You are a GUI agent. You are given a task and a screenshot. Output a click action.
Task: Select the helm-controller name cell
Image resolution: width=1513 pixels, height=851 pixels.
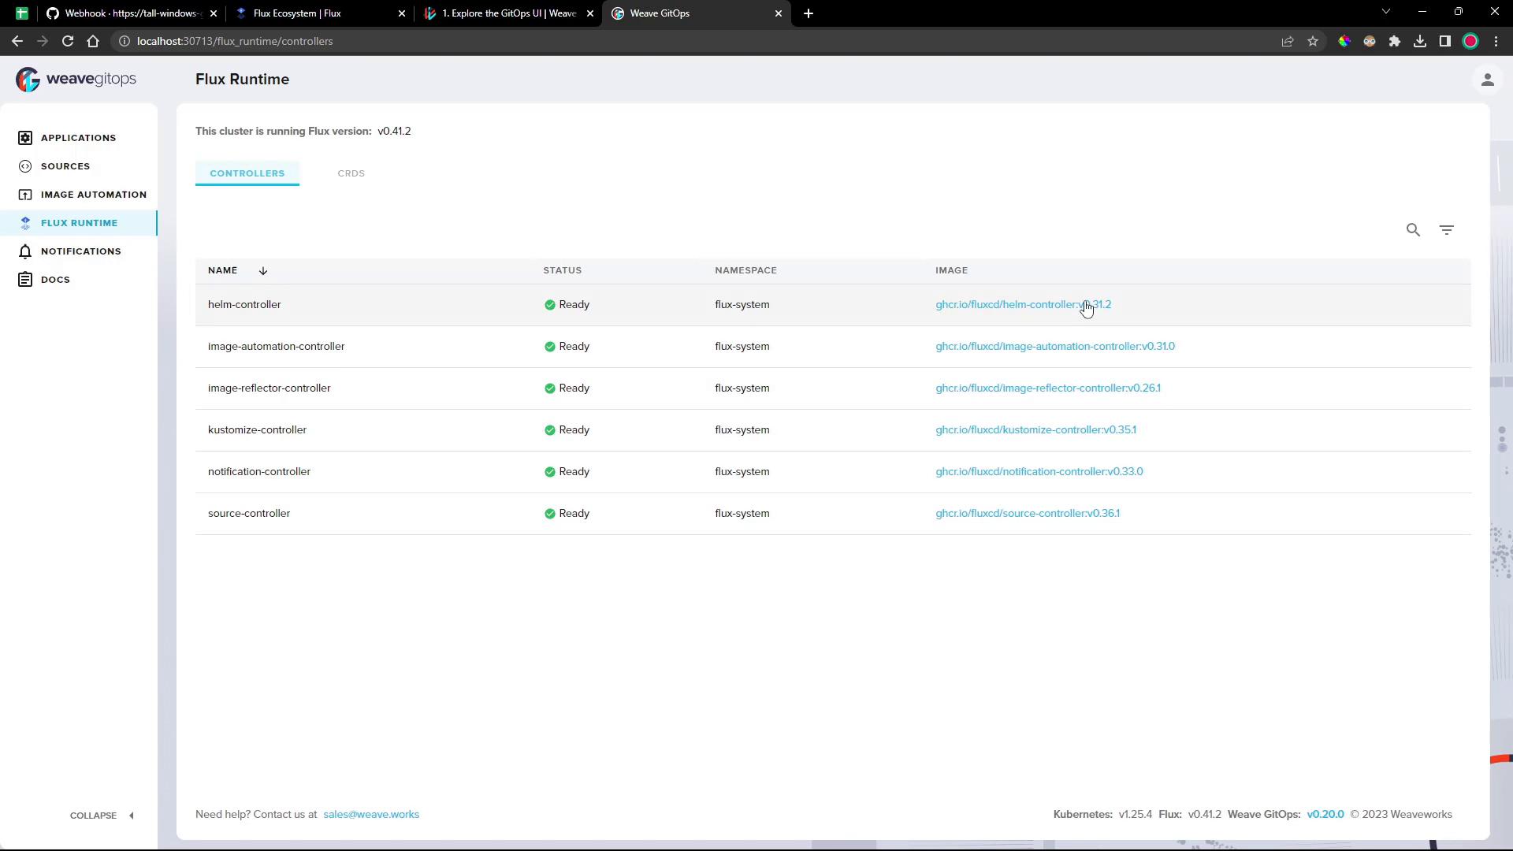click(244, 305)
